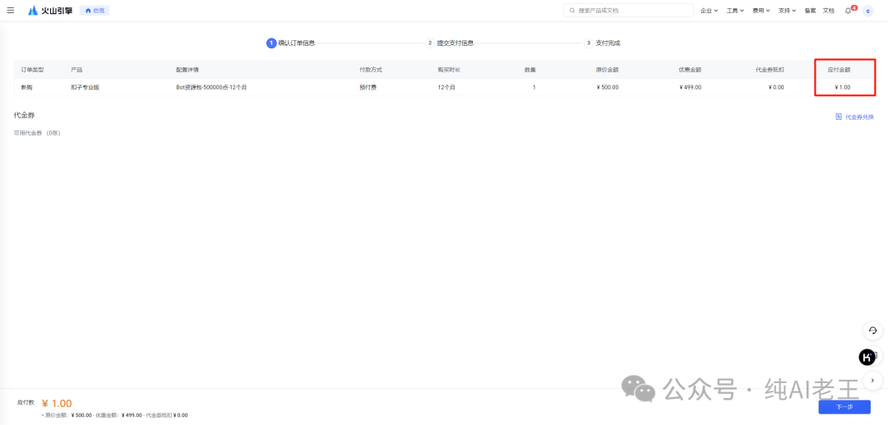Screen dimensions: 888x425
Task: Click the 预付费 payment method cell
Action: (368, 88)
